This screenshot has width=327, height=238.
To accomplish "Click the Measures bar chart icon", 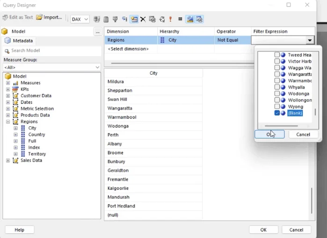I will (x=15, y=83).
